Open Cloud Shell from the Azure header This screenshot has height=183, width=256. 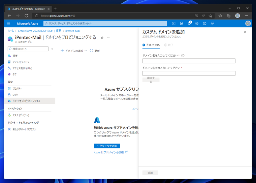click(173, 24)
